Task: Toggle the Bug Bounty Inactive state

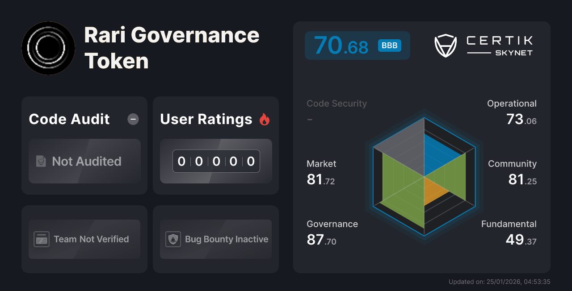Action: [x=215, y=239]
